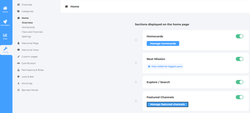Disable the Homecards section toggle

coord(239,36)
